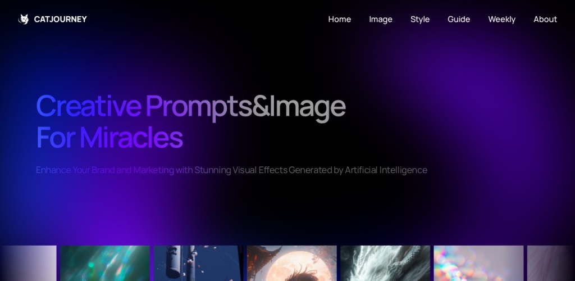The width and height of the screenshot is (575, 281).
Task: Click the word Miracles in headline
Action: pyautogui.click(x=131, y=137)
